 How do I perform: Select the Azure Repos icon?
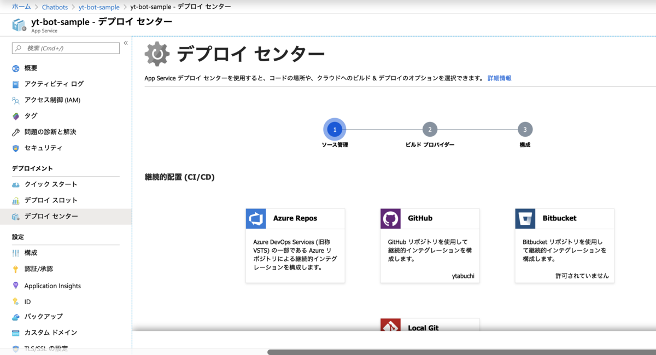tap(256, 218)
